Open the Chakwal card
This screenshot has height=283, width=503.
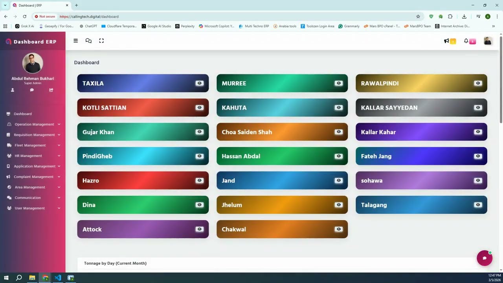pyautogui.click(x=282, y=229)
